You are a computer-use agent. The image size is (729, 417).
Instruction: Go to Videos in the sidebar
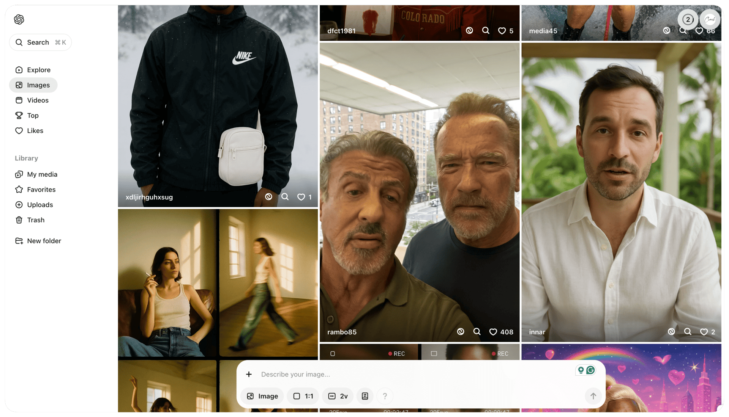38,100
